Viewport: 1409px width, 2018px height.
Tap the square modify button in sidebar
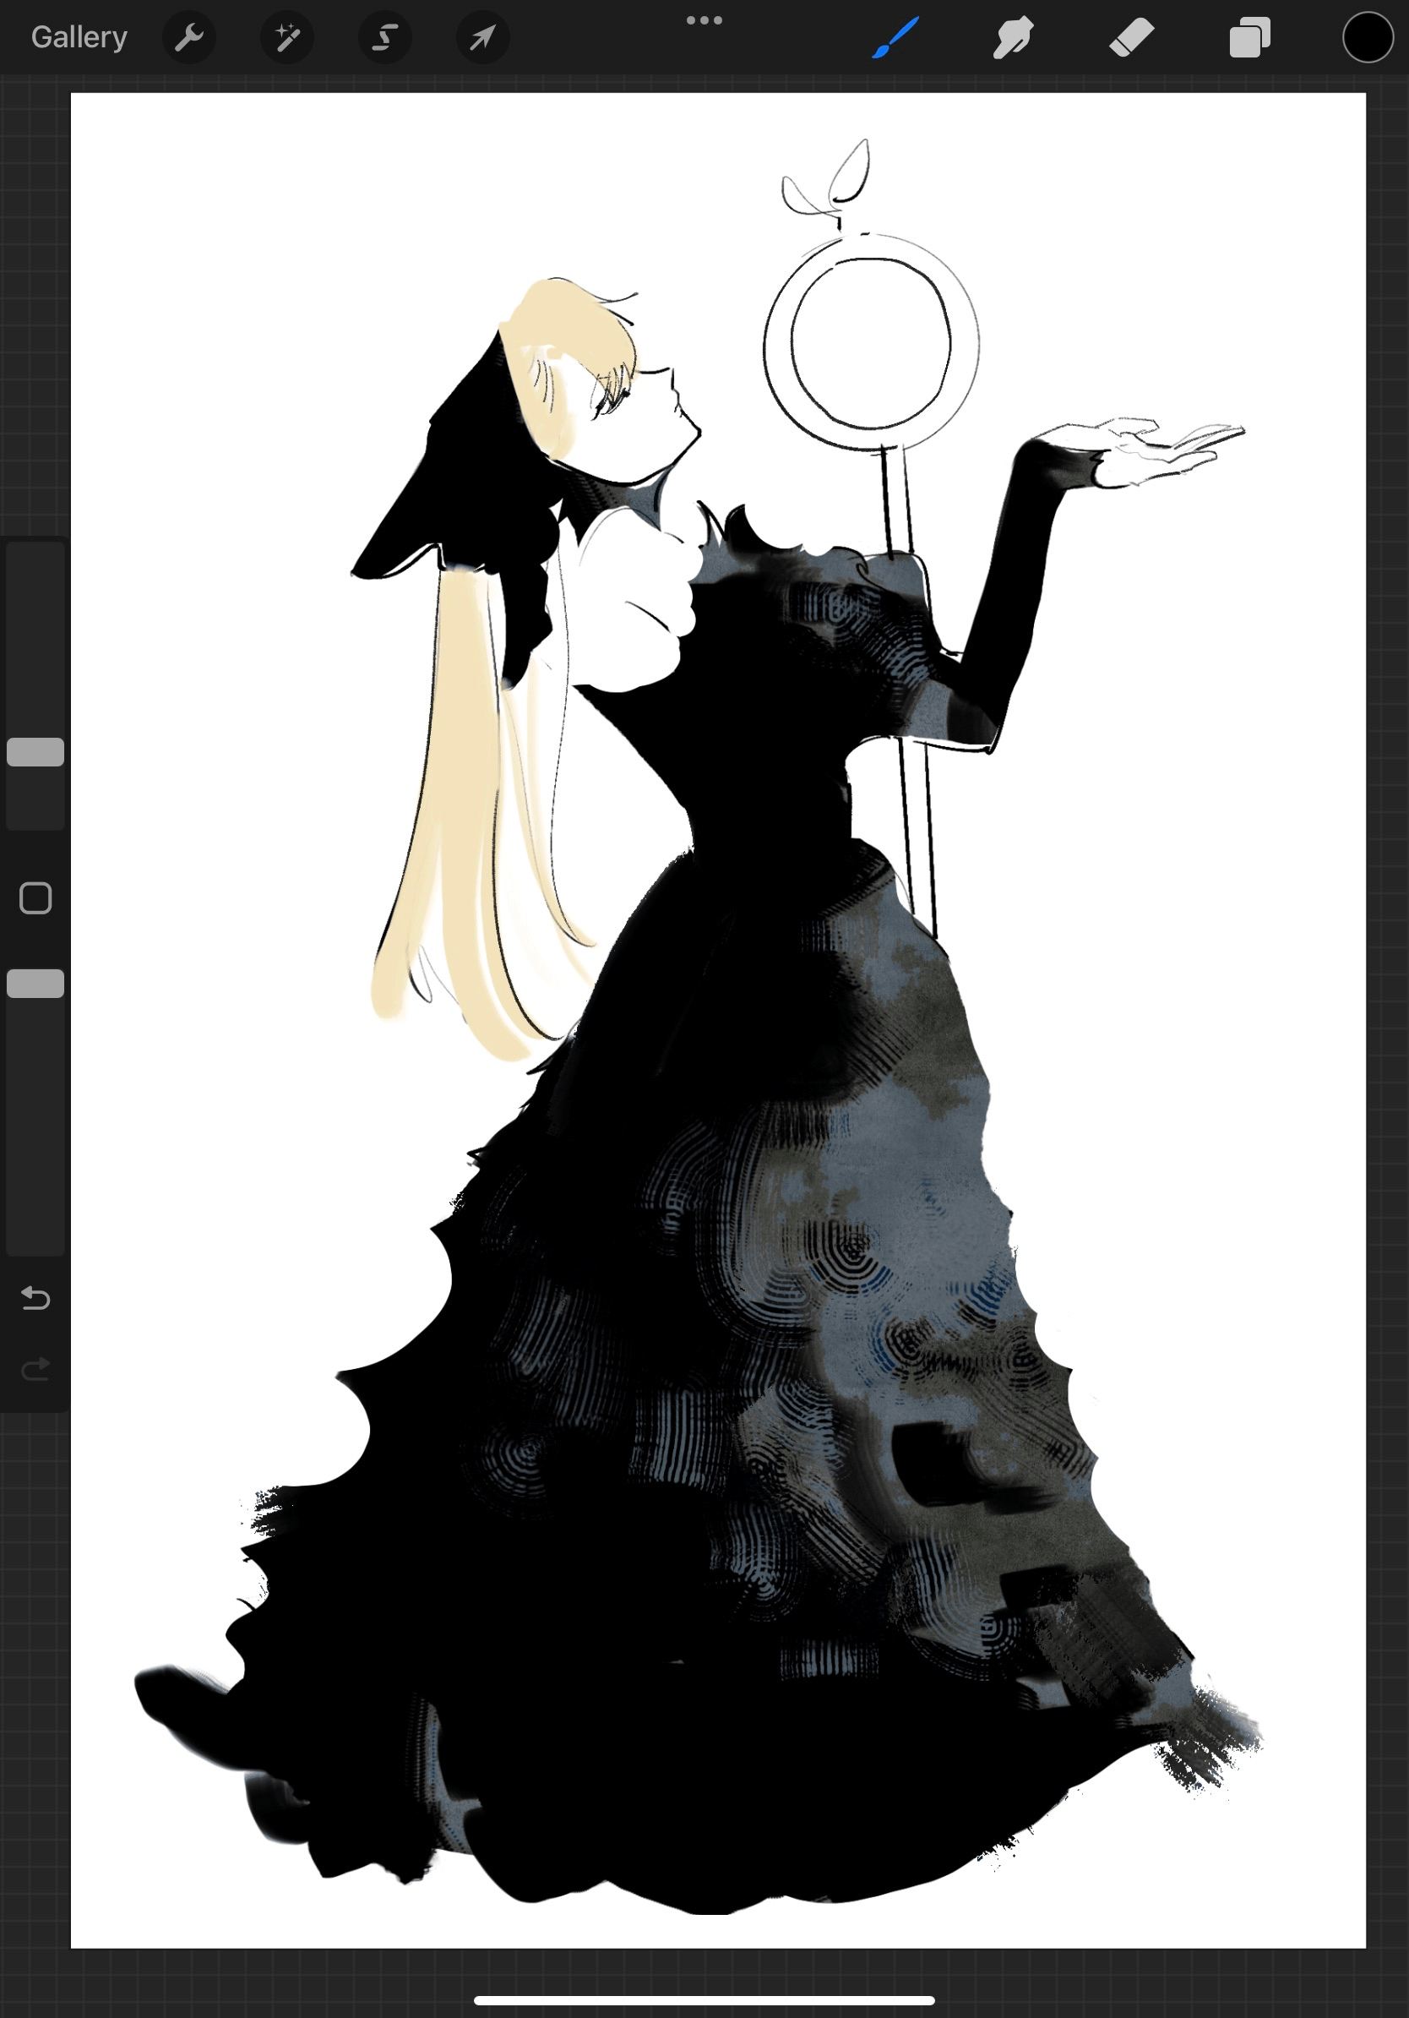[x=35, y=898]
